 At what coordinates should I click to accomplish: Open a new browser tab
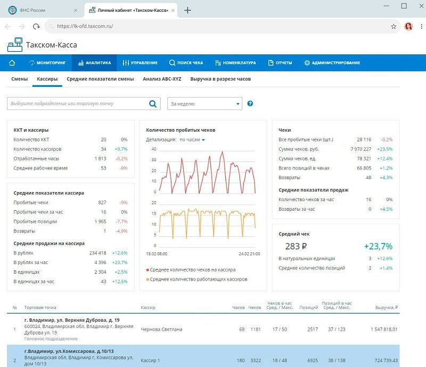pyautogui.click(x=187, y=10)
